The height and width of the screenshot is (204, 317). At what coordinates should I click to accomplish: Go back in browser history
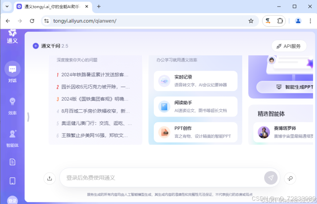click(8, 21)
